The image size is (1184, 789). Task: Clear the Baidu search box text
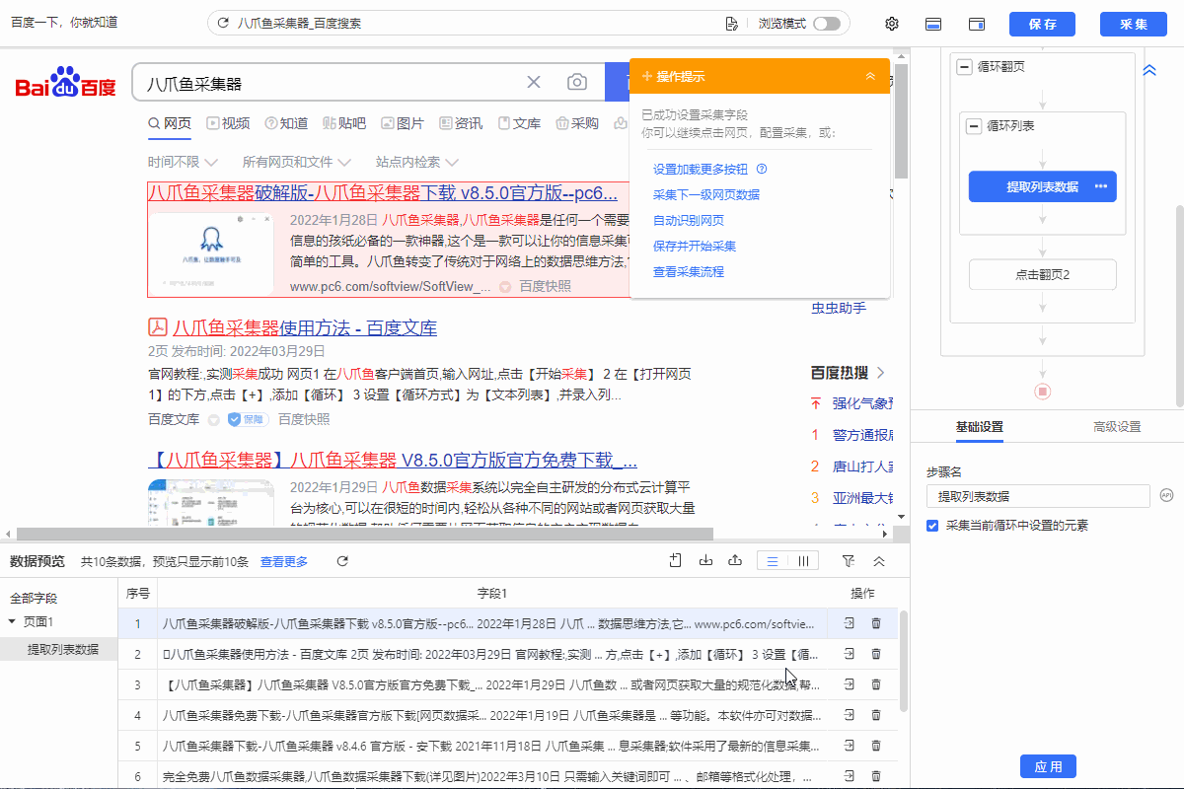(x=534, y=83)
